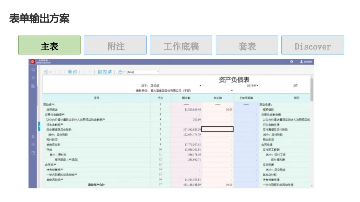This screenshot has height=202, width=360.
Task: Click the 持有待售资产 row label
Action: (55, 170)
